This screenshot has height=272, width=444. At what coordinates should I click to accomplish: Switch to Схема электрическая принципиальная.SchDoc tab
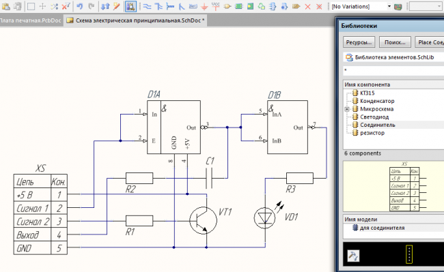click(136, 20)
